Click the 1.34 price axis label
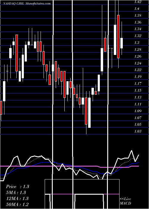149x209 pixels. click(138, 29)
